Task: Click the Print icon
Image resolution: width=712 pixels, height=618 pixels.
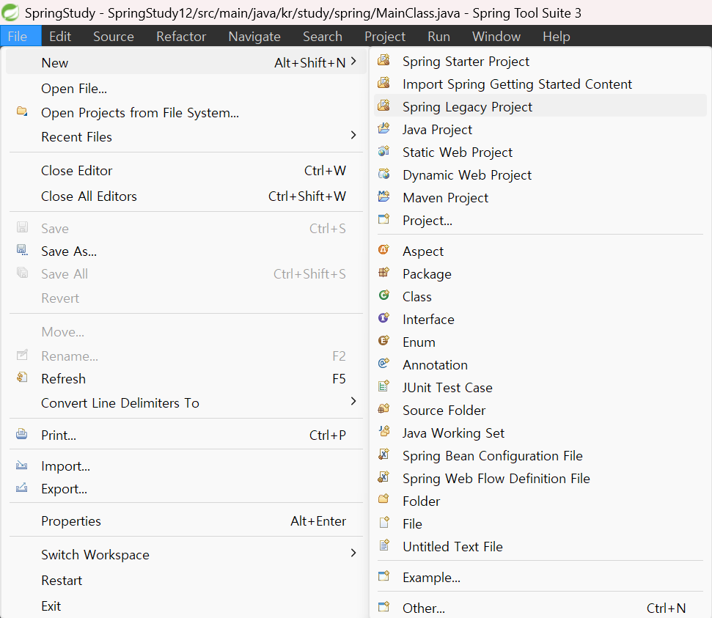Action: [22, 434]
